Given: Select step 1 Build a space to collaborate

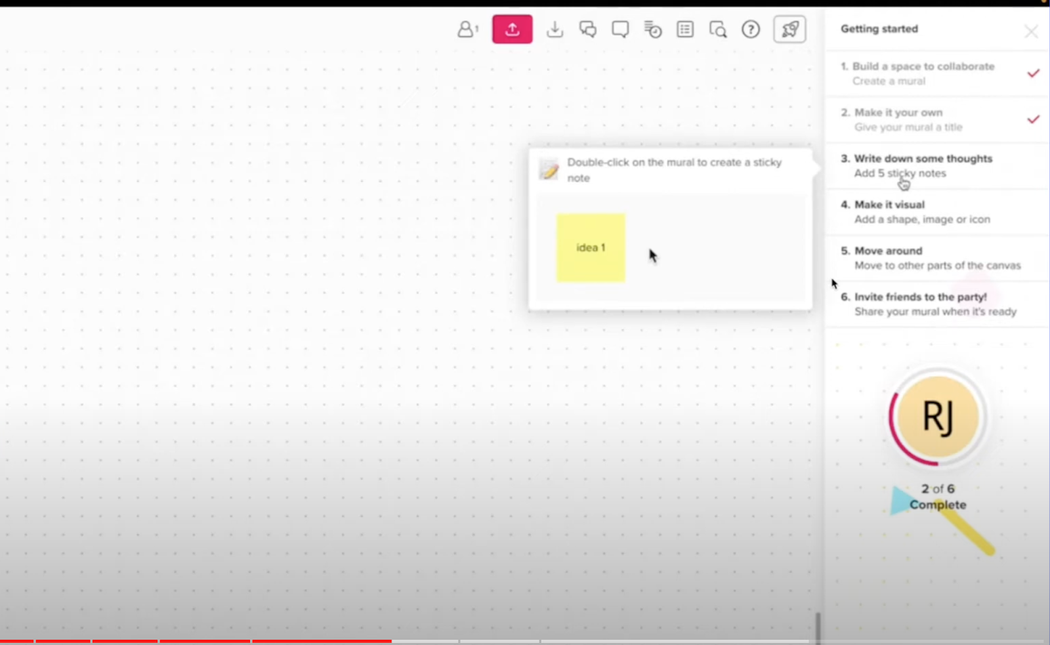Looking at the screenshot, I should [936, 73].
